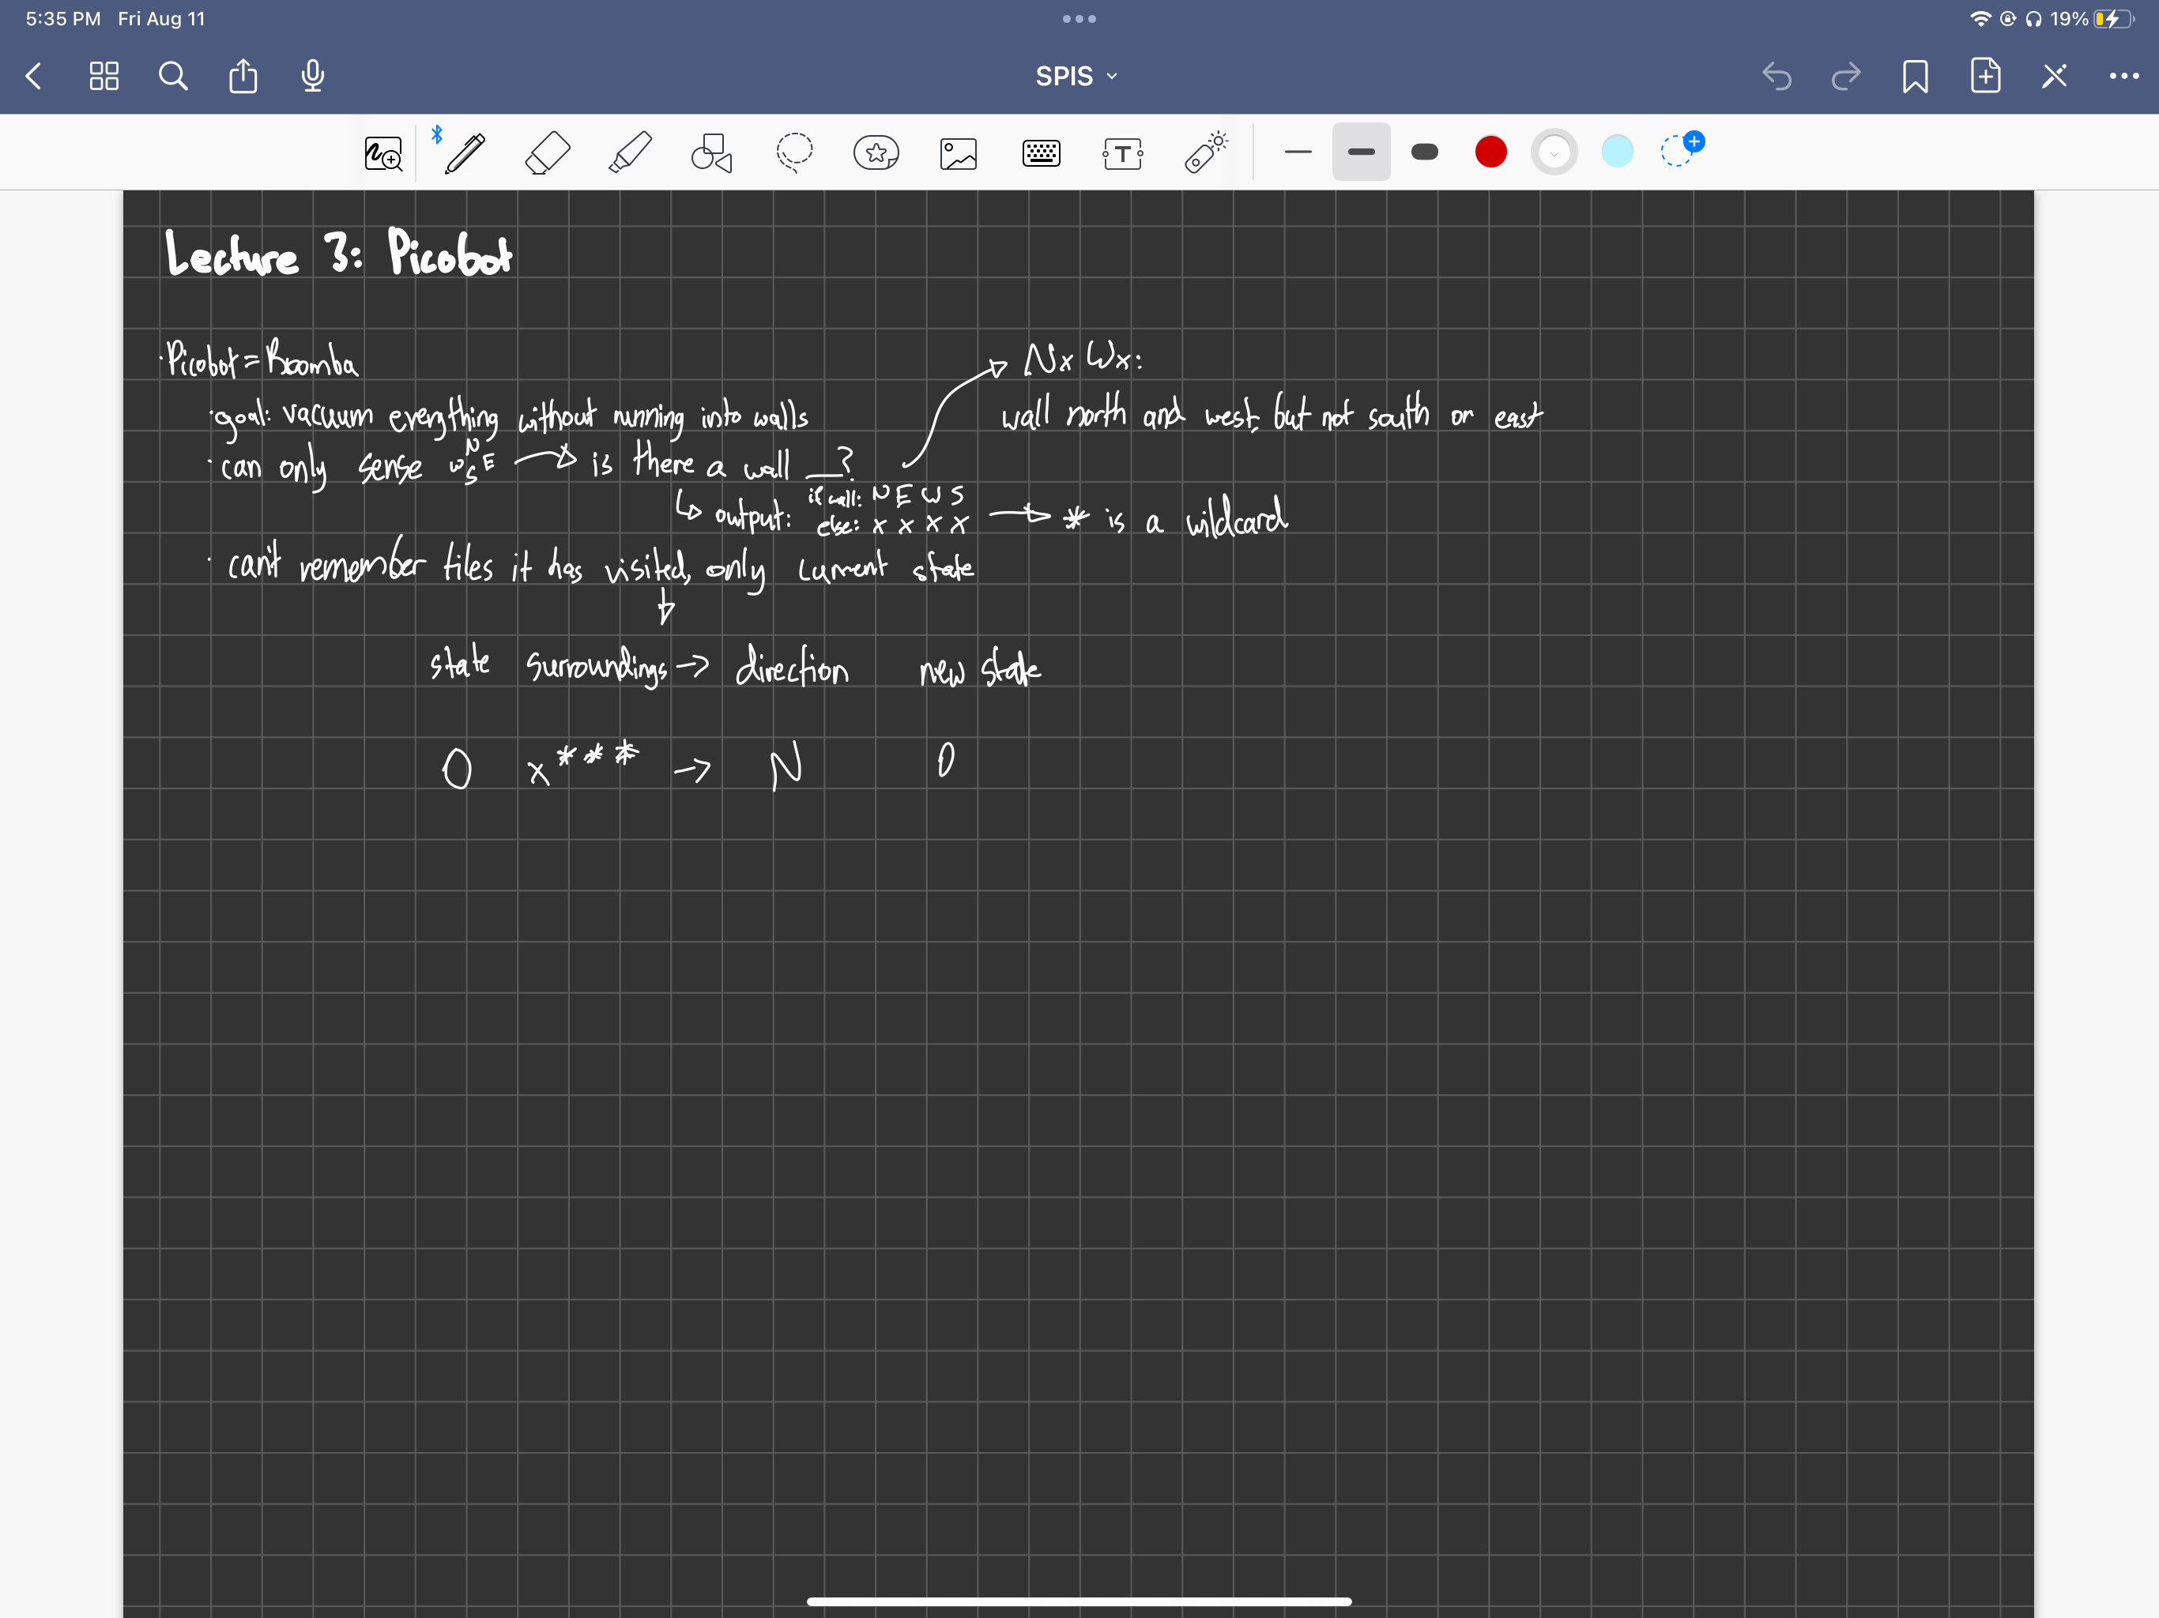Activate the Lasso selection tool

794,152
